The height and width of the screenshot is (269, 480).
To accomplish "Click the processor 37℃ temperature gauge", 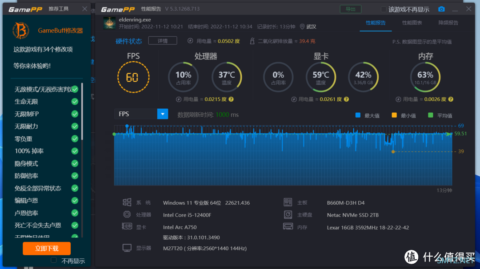I will 227,77.
